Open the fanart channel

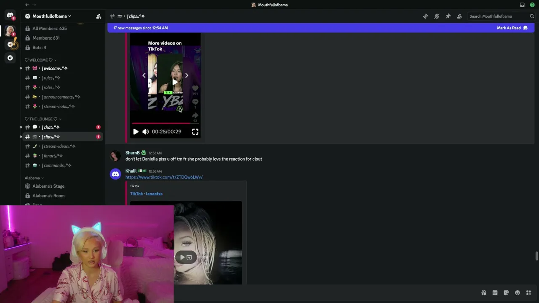[x=62, y=156]
